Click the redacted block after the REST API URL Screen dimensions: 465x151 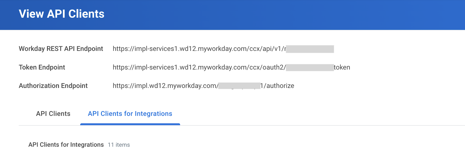[x=310, y=49]
